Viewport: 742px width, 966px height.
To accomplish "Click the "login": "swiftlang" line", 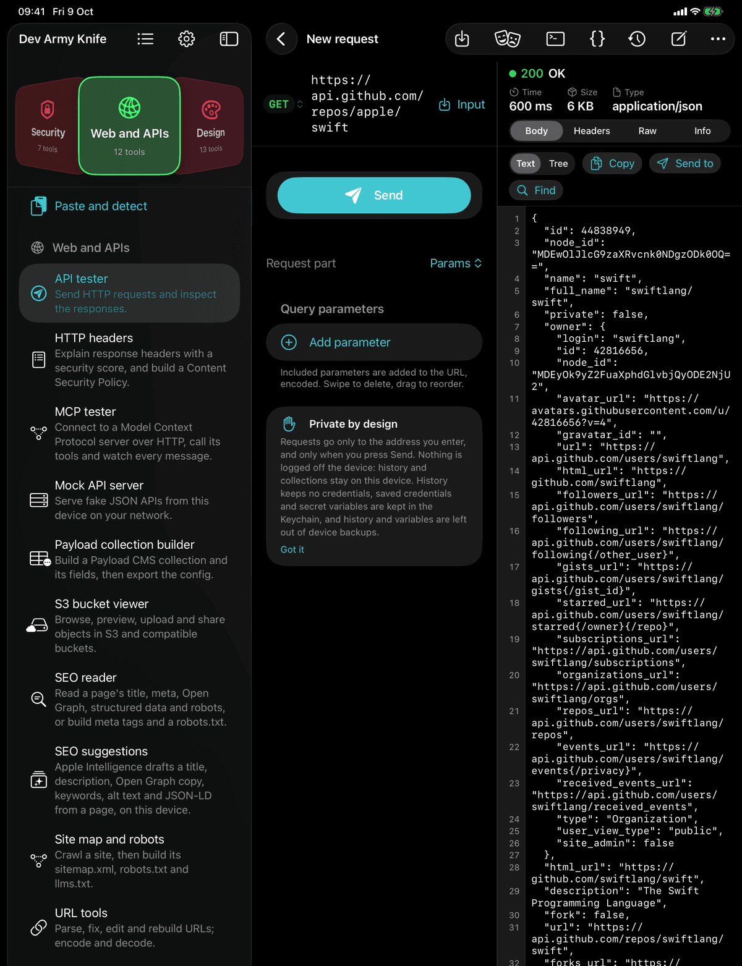I will coord(621,339).
